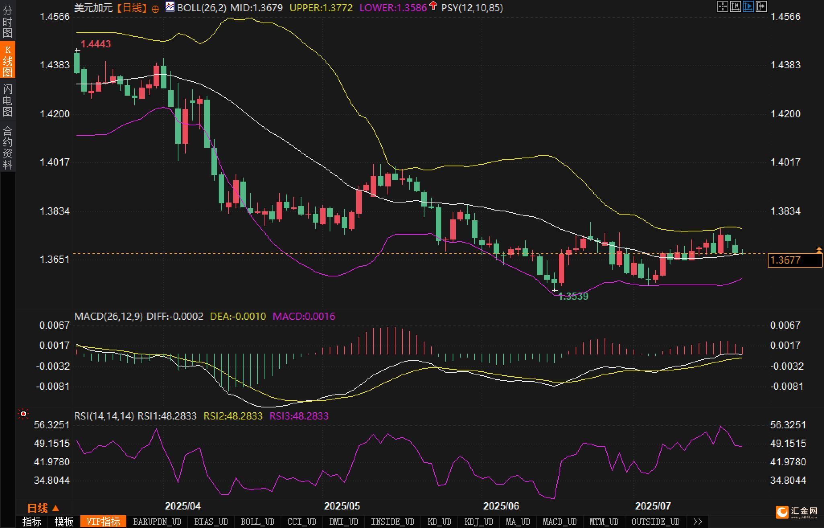Click the shift chart right arrow icon
Viewport: 824px width, 528px height.
coord(761,6)
